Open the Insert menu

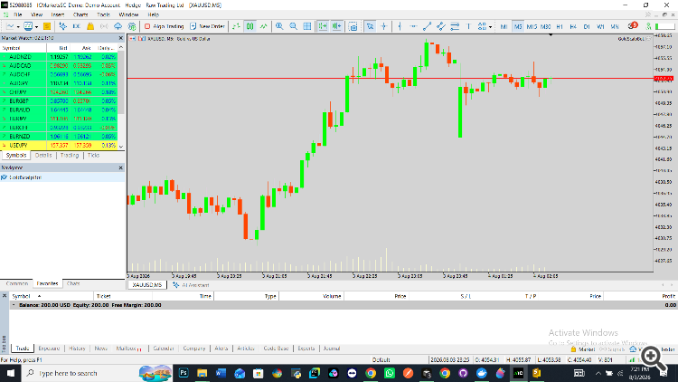pyautogui.click(x=58, y=14)
